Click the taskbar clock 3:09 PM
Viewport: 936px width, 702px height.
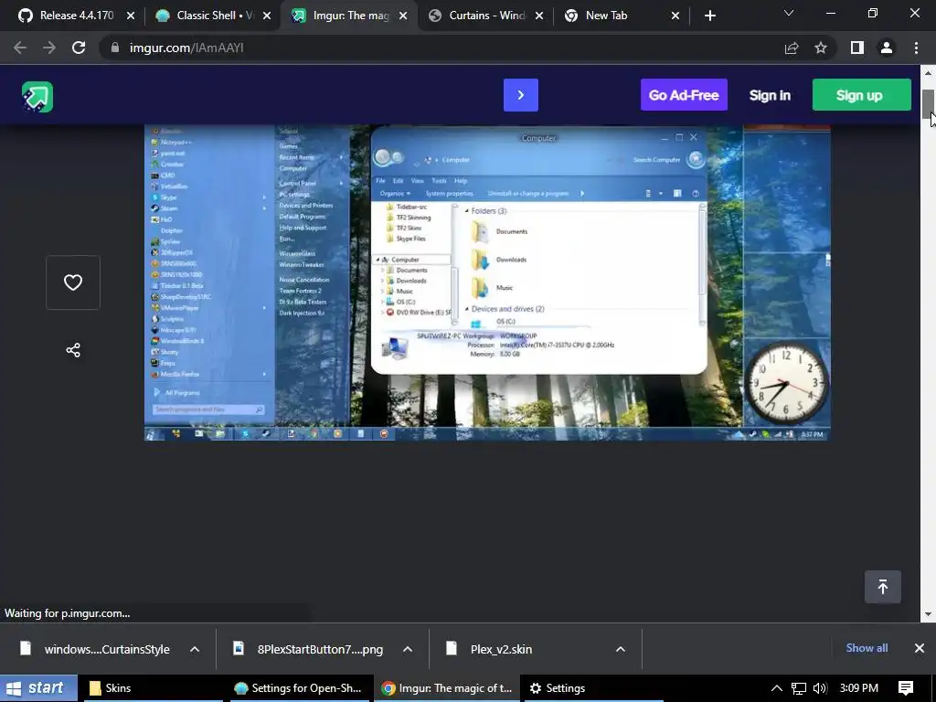click(x=858, y=688)
